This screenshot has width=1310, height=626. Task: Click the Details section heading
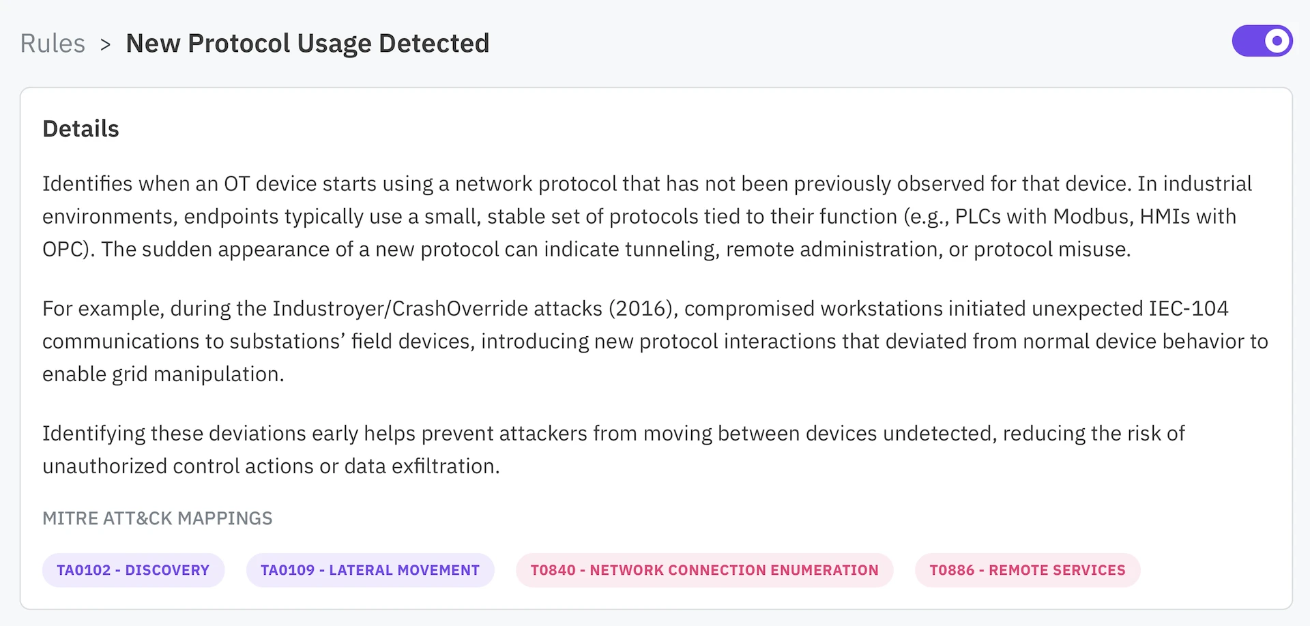pyautogui.click(x=81, y=129)
